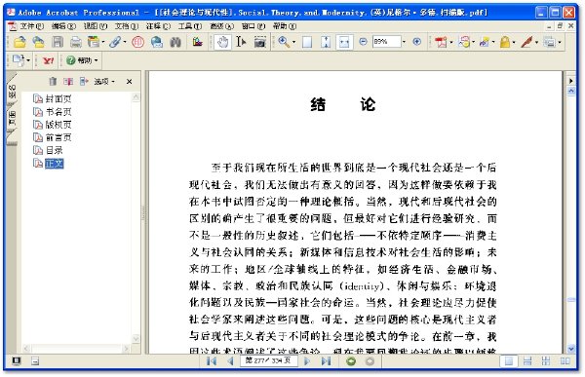Go to the previous page arrow
Image resolution: width=585 pixels, height=377 pixels.
coord(230,361)
